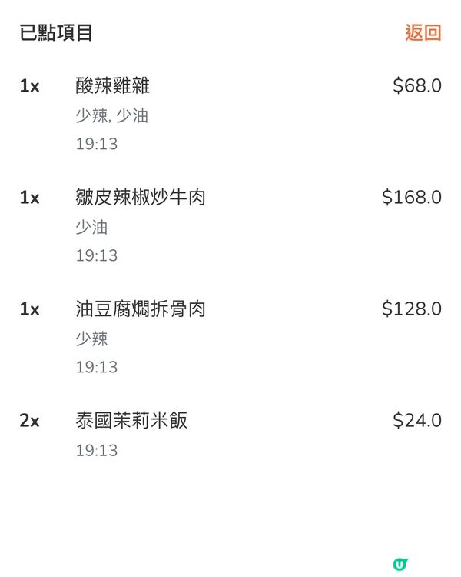This screenshot has width=461, height=577.
Task: Click 少辣 note under 油豆腐燜拆骨肉
Action: [91, 339]
